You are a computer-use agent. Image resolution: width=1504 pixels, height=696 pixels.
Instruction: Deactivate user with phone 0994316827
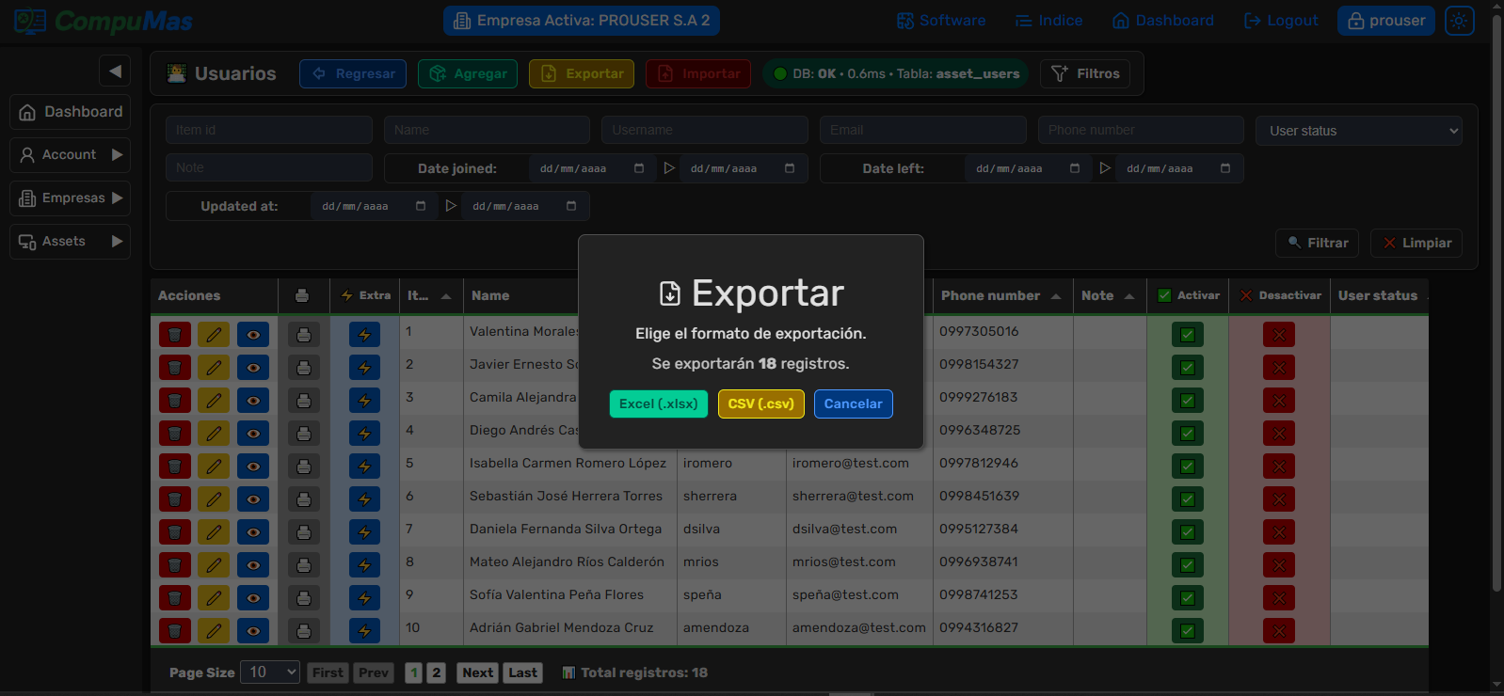tap(1279, 631)
